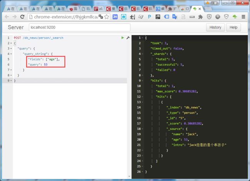250x181 pixels.
Task: Open the puzzle-piece 扩 extensions tab
Action: [x=173, y=9]
